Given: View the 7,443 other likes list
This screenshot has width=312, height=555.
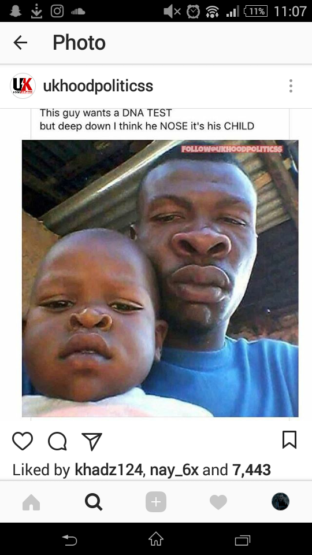Looking at the screenshot, I should click(x=251, y=470).
